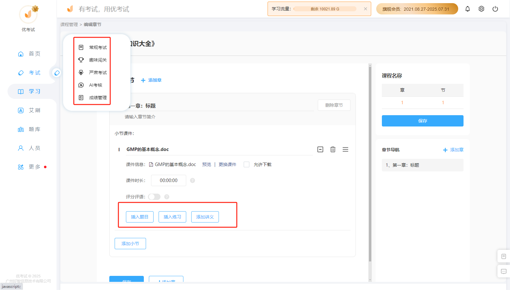Toggle the 评分评语 switch
The height and width of the screenshot is (290, 510).
tap(154, 197)
